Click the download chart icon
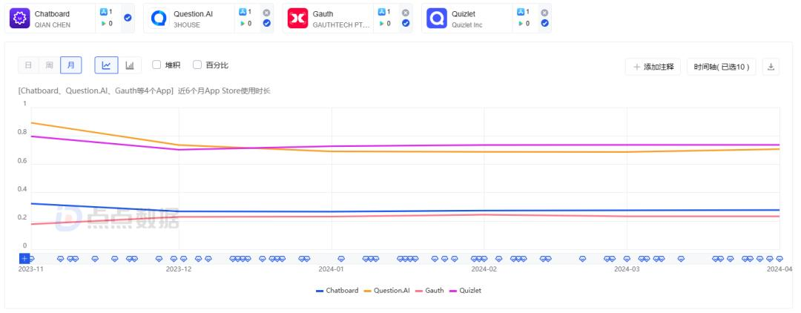 [x=771, y=67]
